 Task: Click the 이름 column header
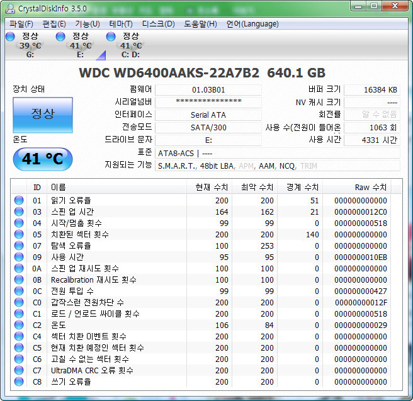pos(116,187)
